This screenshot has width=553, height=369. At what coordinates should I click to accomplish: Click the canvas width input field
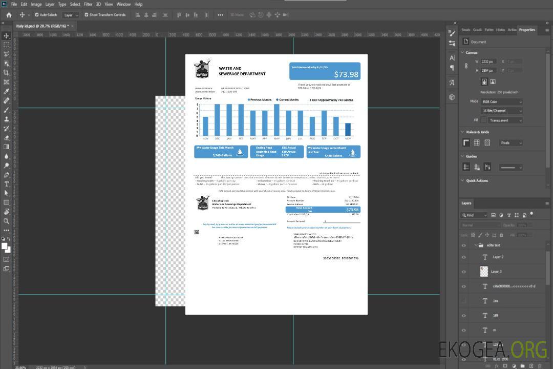click(x=488, y=61)
